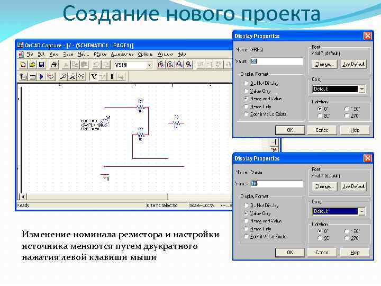This screenshot has width=381, height=286.
Task: Click Help in lower Value dialog
Action: 355,253
